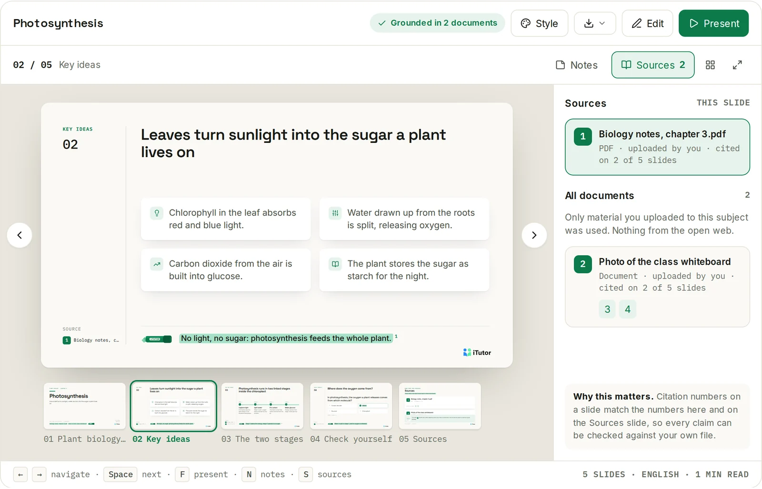Click the highlighted 'No light, no sugar' takeaway
The width and height of the screenshot is (762, 489).
tap(286, 339)
